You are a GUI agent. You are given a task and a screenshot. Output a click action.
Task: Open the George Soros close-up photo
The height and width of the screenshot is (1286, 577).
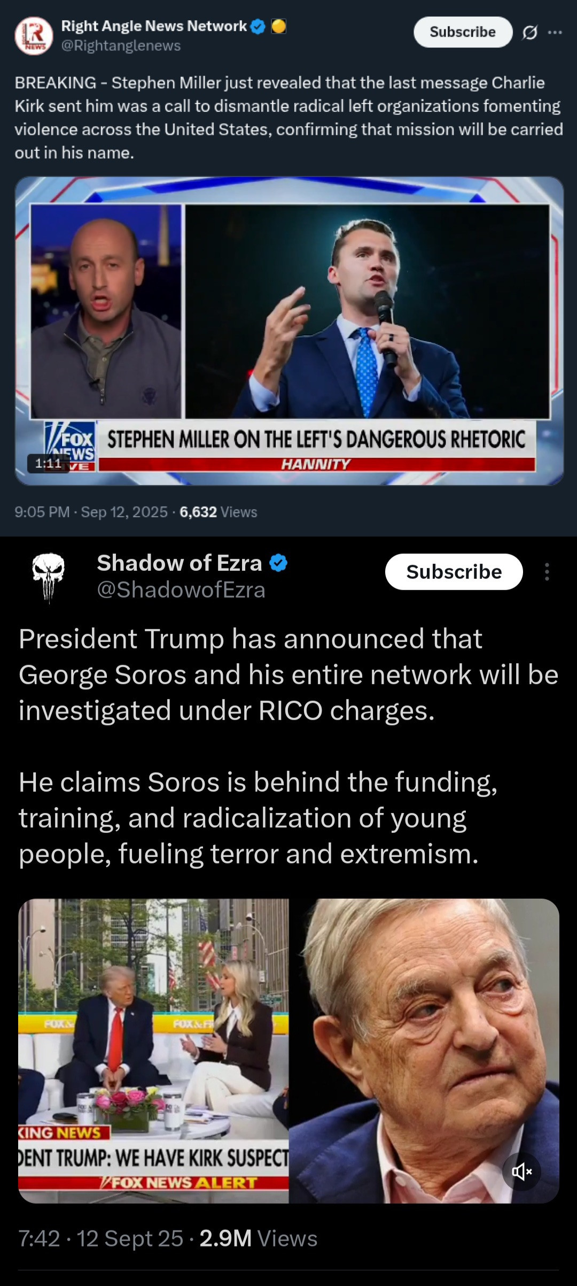coord(424,1051)
